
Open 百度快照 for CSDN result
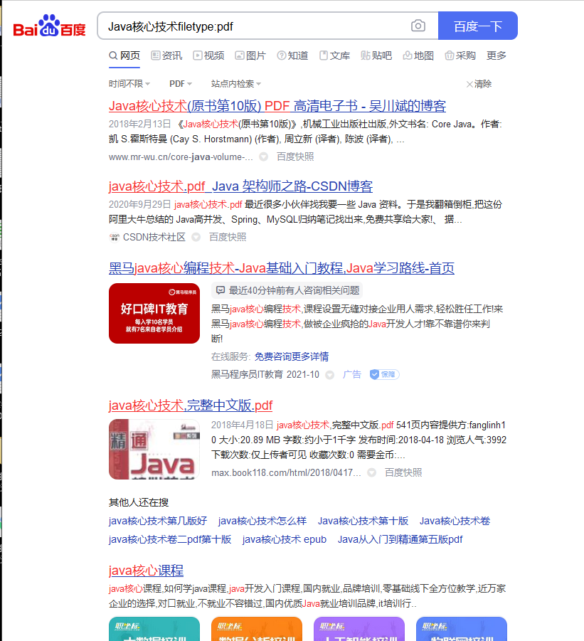point(228,237)
